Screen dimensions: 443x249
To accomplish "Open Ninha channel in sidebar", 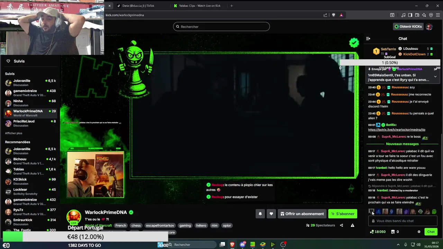I will pyautogui.click(x=30, y=103).
